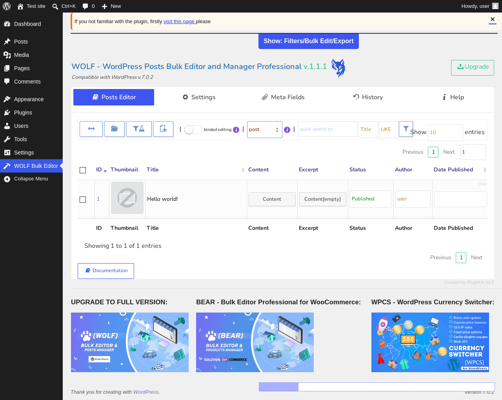Check the checkbox for the Hello world! row
502x400 pixels.
(x=83, y=200)
